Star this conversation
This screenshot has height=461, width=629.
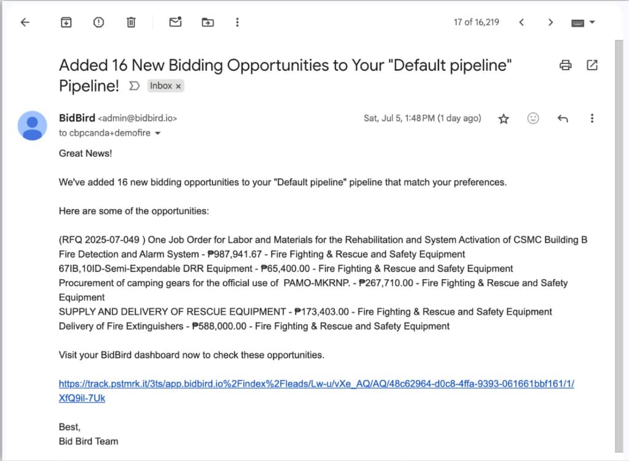click(503, 118)
